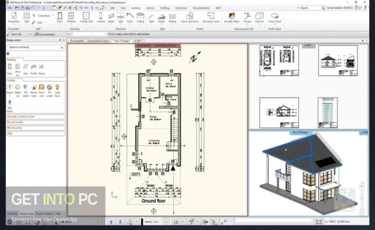Open the MEP ribbon tab

tap(219, 8)
